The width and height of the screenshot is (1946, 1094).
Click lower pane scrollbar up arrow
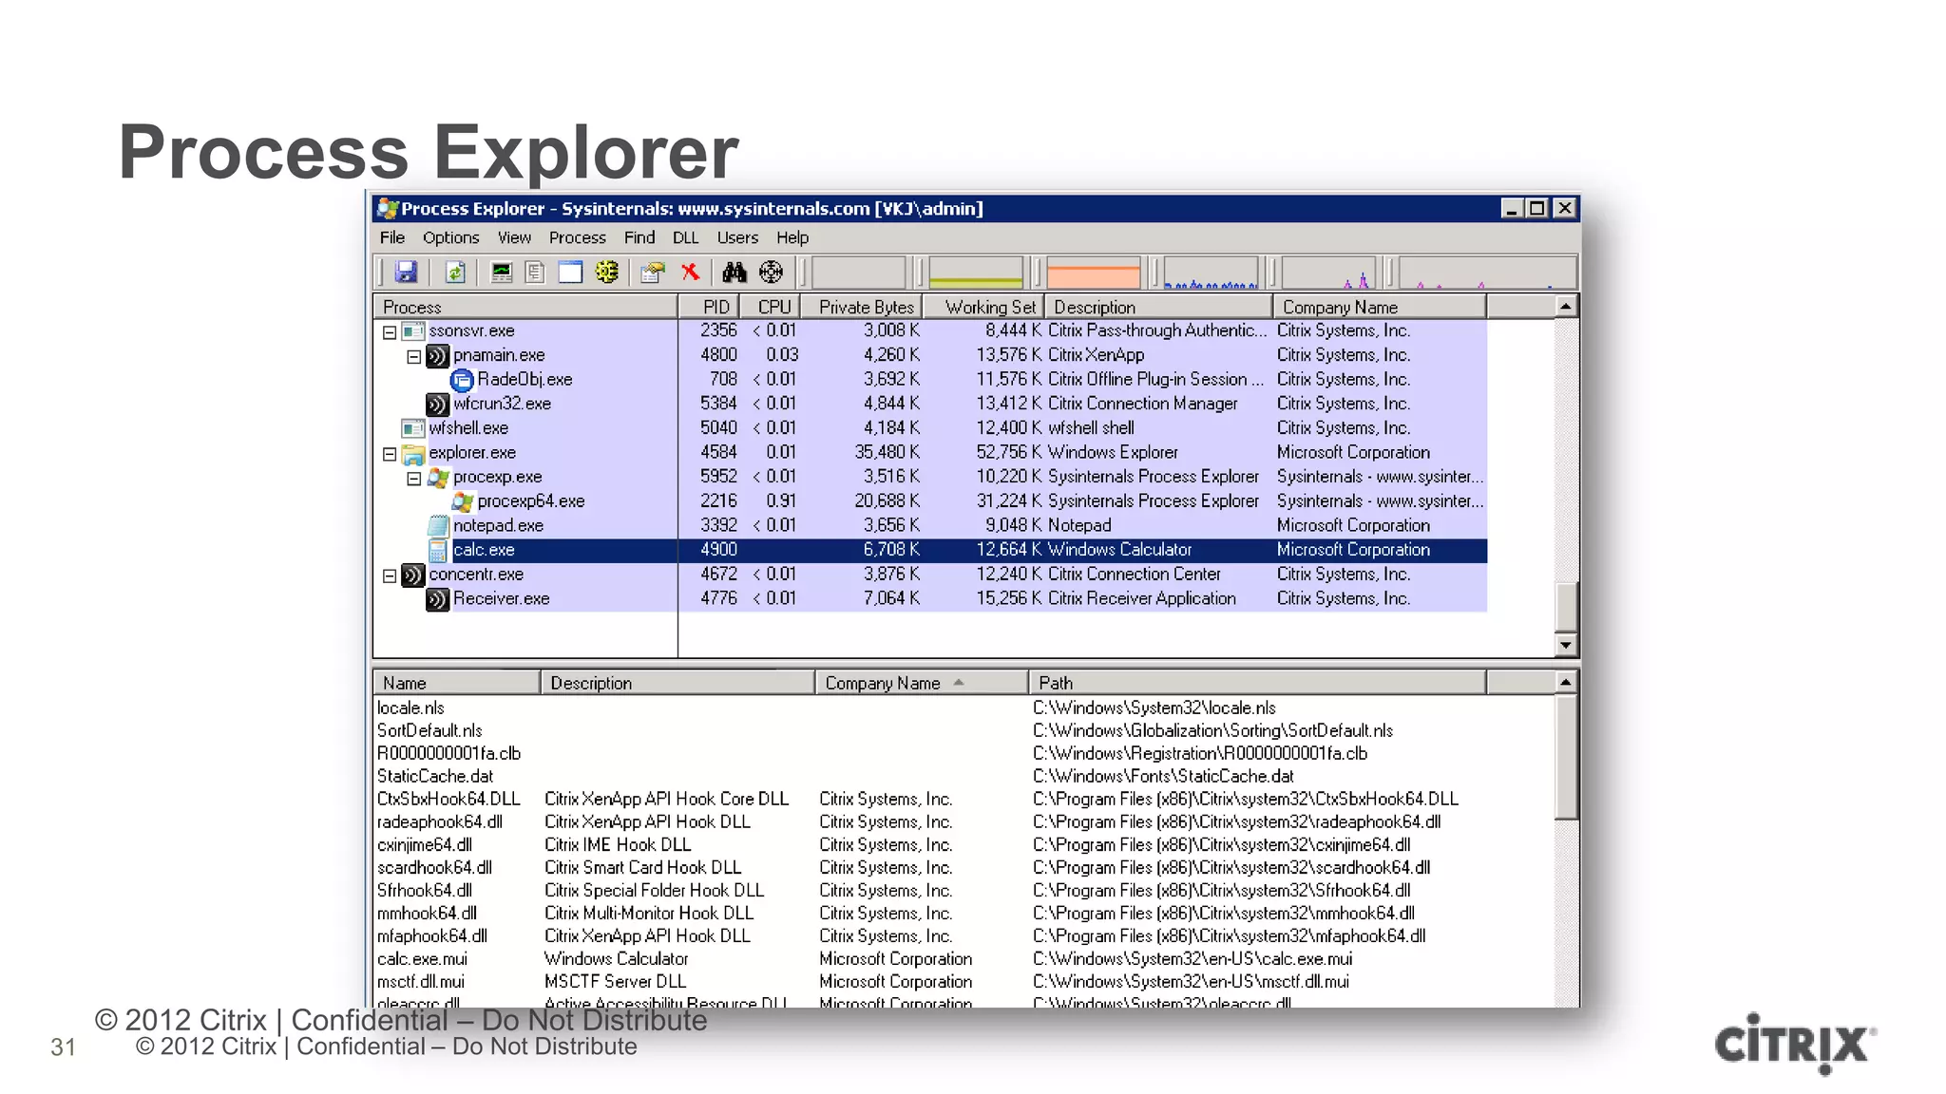1566,682
